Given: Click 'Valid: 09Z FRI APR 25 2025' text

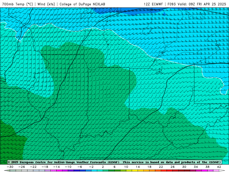Looking at the screenshot, I should [202, 4].
